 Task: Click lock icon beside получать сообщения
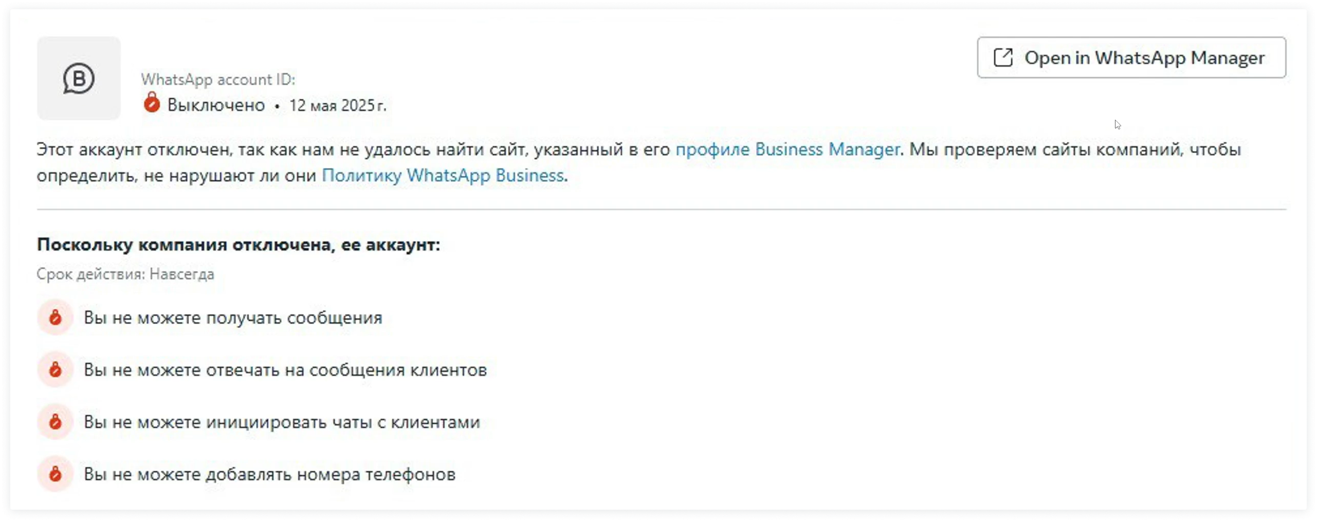click(56, 318)
